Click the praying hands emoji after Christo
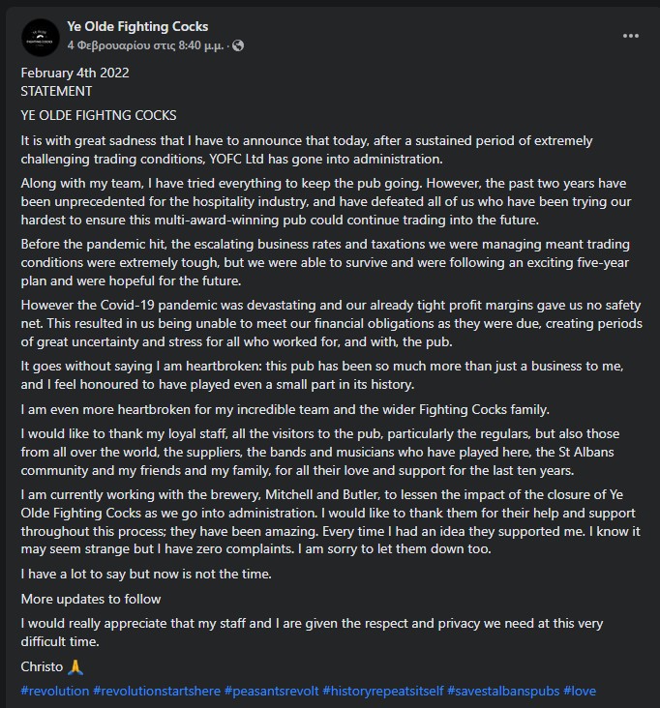 click(x=75, y=667)
